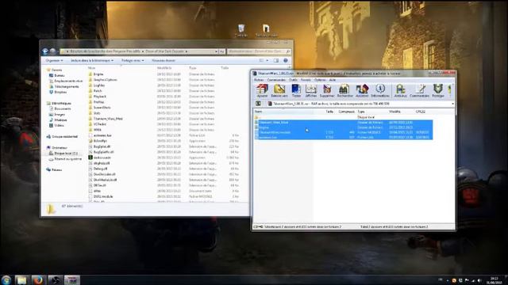Select the Titanium_Wars_Mod folder in Explorer

coord(106,119)
